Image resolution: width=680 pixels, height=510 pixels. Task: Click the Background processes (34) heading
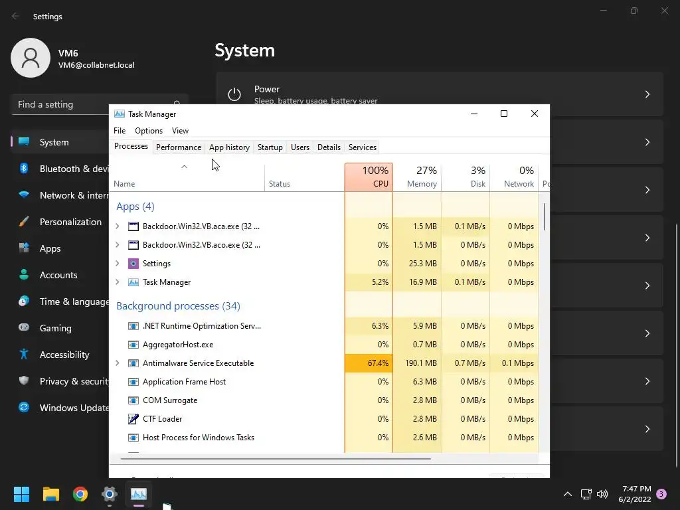pos(178,306)
